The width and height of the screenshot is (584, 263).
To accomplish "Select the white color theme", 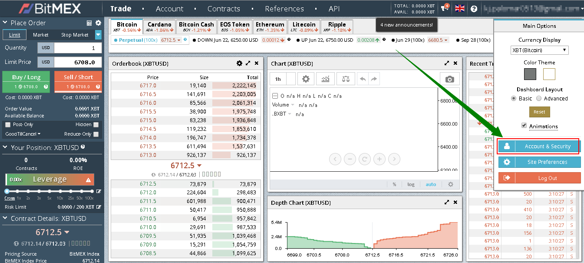I will 549,74.
